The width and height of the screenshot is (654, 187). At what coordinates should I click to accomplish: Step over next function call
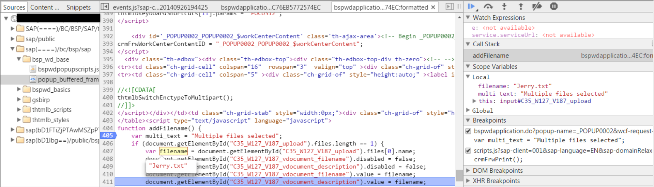coord(488,6)
